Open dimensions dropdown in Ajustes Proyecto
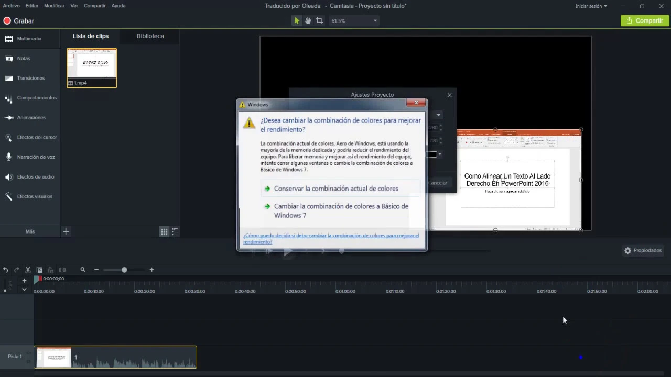The height and width of the screenshot is (377, 671). coord(439,115)
